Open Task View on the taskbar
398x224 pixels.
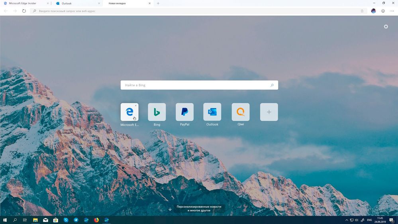tap(25, 220)
